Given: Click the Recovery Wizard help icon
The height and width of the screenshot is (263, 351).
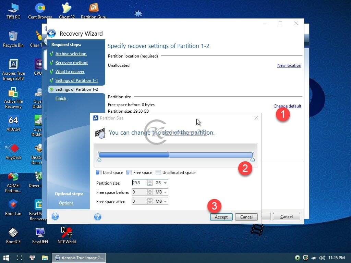Looking at the screenshot, I should (55, 216).
